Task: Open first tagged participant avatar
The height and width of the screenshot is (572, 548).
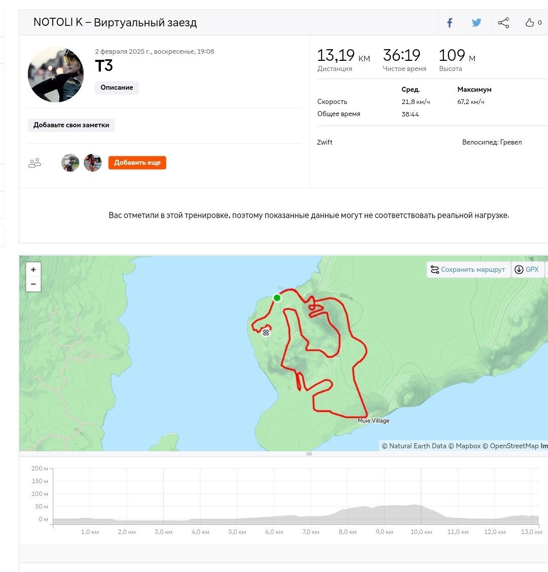Action: coord(71,163)
